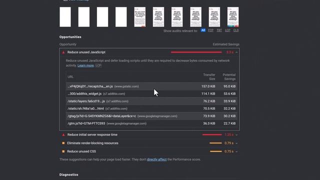The height and width of the screenshot is (180, 320).
Task: Click the 157.0 KiB transfer size cell
Action: coord(208,86)
